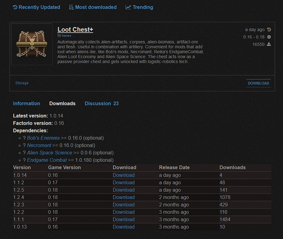This screenshot has width=283, height=239.
Task: Click '3 months ago' in the 1.0.13 row
Action: point(174,227)
